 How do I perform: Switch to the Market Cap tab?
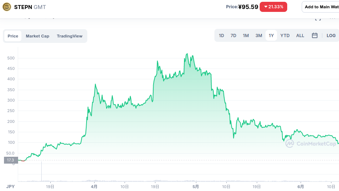point(37,36)
